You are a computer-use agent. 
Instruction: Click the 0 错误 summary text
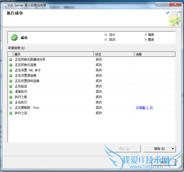[x=149, y=35]
